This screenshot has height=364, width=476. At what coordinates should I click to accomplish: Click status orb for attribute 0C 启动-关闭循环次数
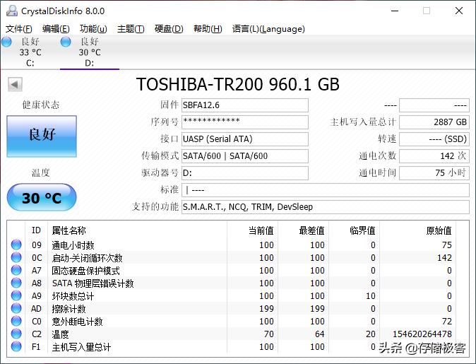click(x=16, y=257)
